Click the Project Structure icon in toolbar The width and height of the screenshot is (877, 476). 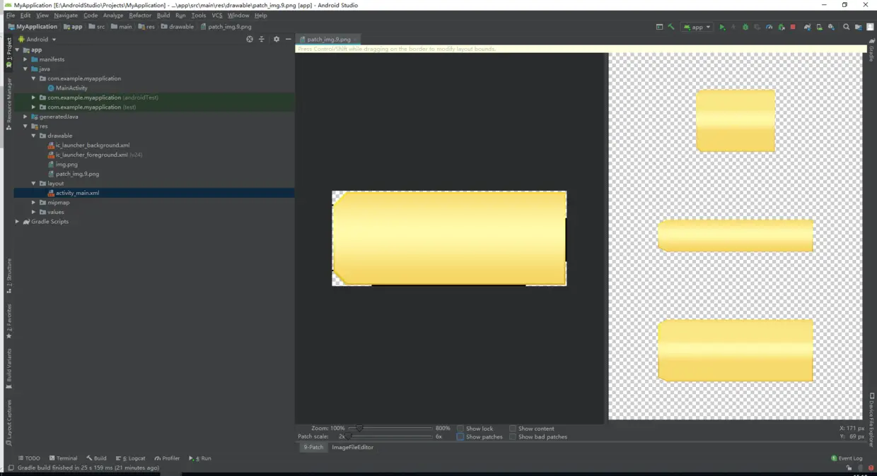(859, 27)
